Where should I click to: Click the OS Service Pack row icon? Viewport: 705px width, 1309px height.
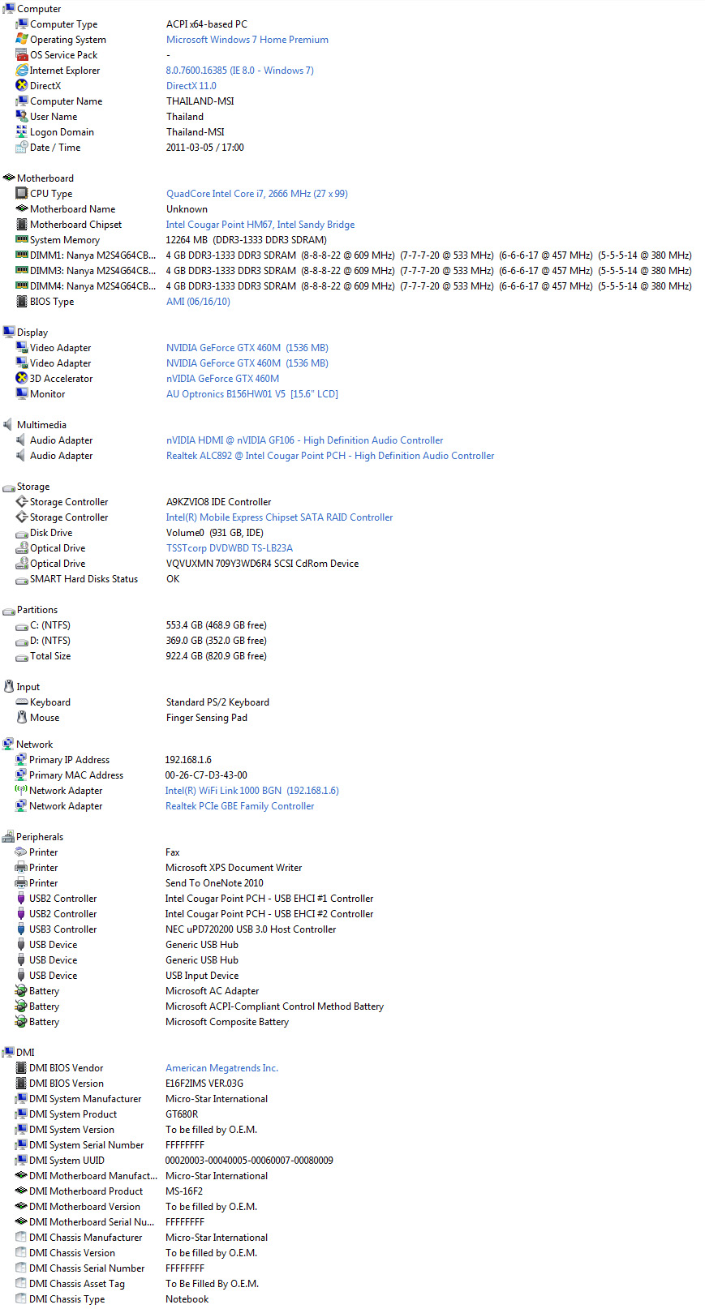click(22, 55)
